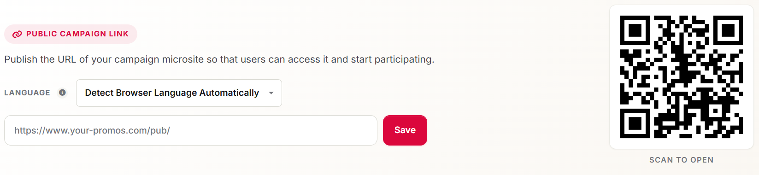Select the Detect Browser Language Automatically text
This screenshot has width=759, height=175.
point(172,93)
